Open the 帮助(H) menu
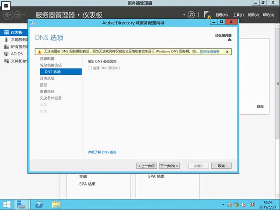The height and width of the screenshot is (210, 280). (268, 15)
